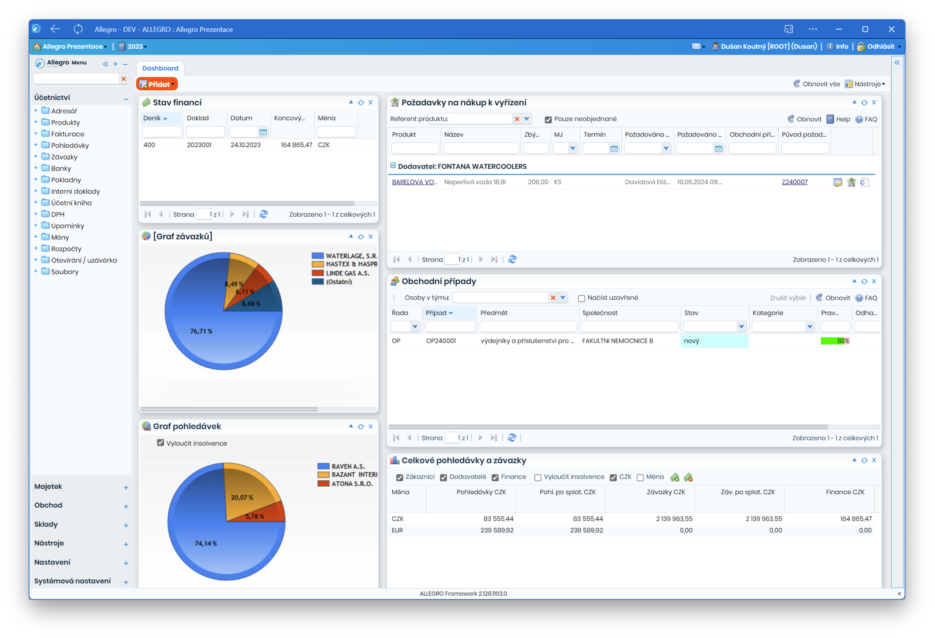The image size is (935, 638).
Task: Enable Načíst uzavřené checkbox
Action: (581, 298)
